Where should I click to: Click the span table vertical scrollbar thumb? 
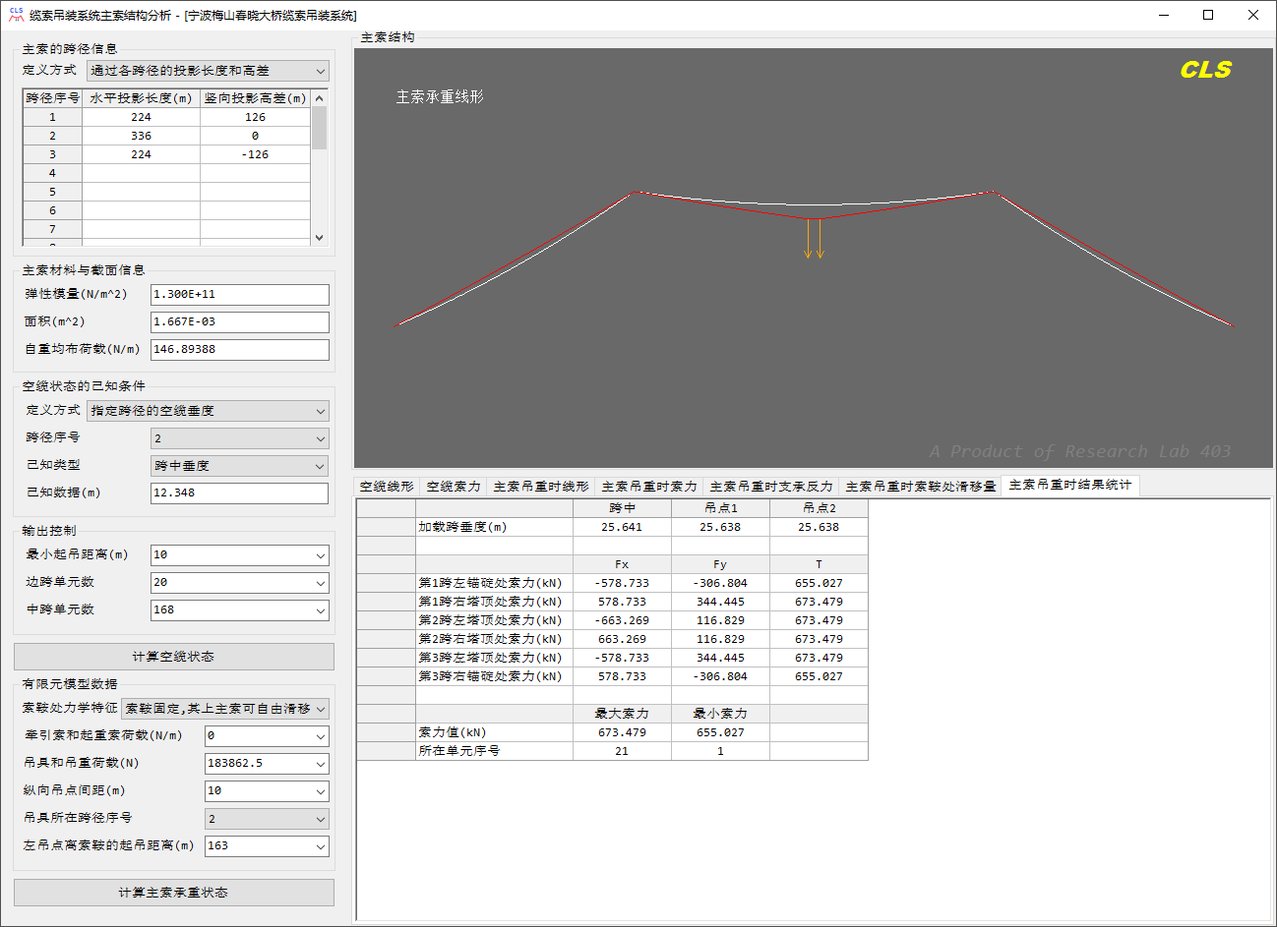click(319, 128)
